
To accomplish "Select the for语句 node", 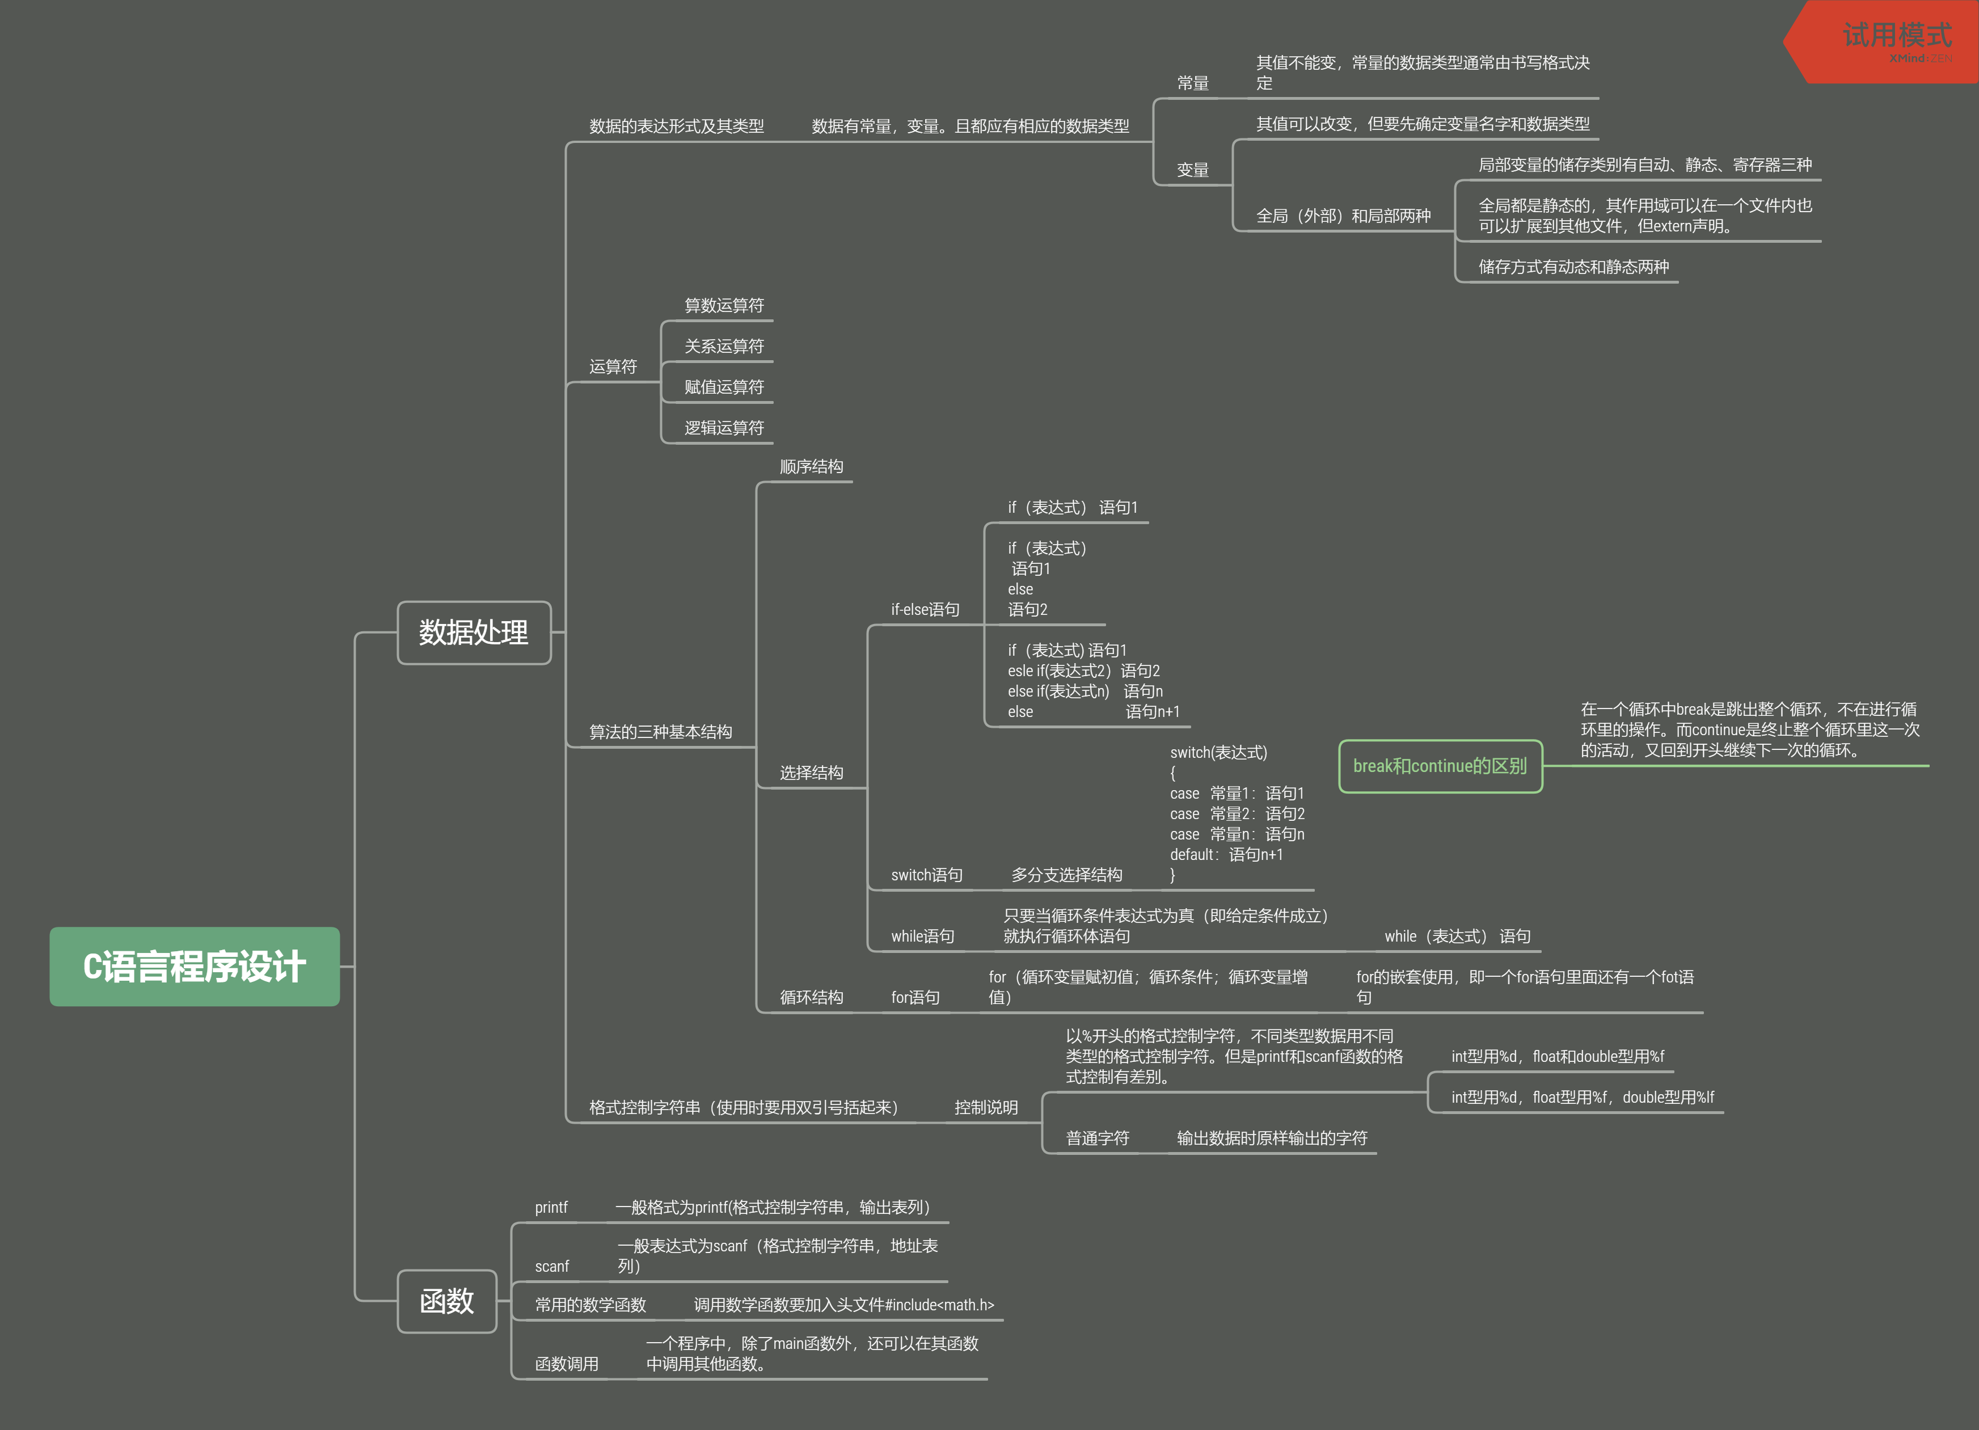I will [914, 997].
